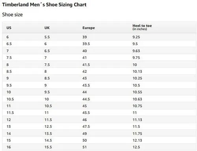This screenshot has width=197, height=151.
Task: Click the US column header
Action: point(9,28)
